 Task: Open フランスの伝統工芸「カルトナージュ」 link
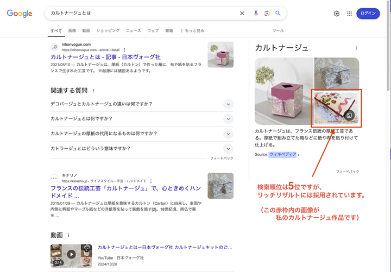[125, 192]
